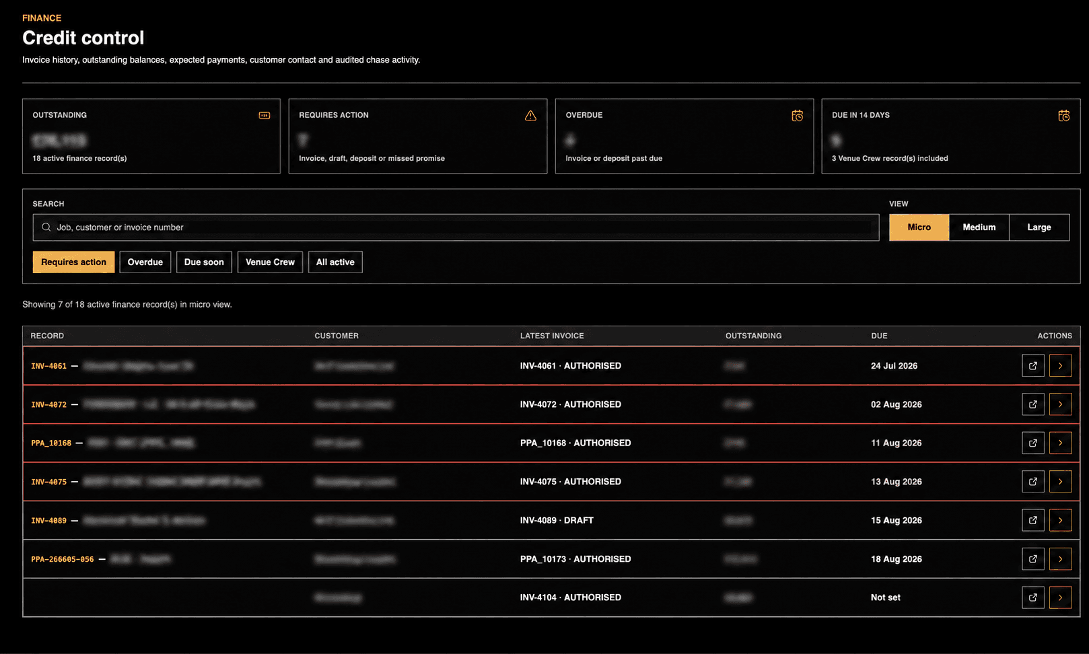1089x654 pixels.
Task: Click the Outstanding card icon
Action: point(265,116)
